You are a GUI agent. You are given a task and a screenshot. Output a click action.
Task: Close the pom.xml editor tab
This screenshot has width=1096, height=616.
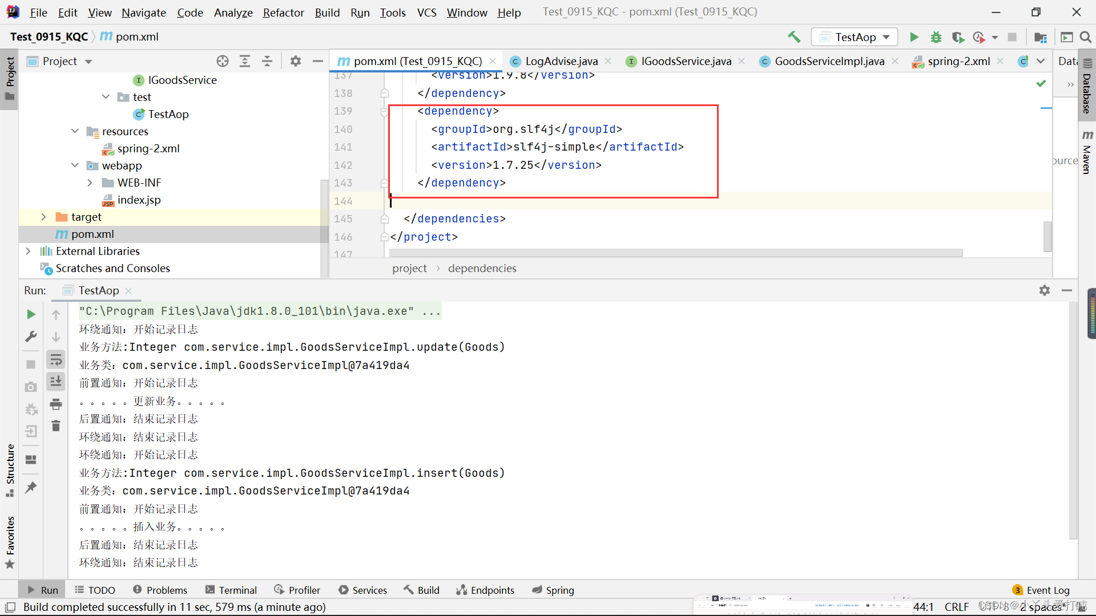click(493, 61)
